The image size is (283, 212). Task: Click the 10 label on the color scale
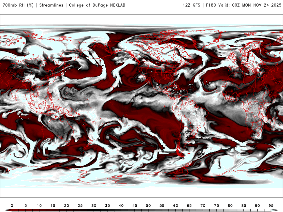point(39,206)
